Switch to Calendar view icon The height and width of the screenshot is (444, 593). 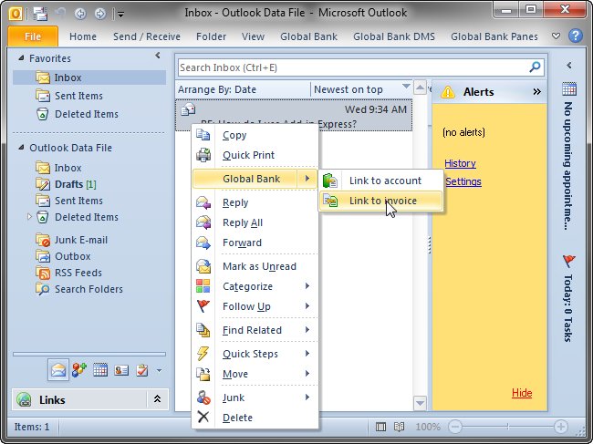(x=100, y=370)
